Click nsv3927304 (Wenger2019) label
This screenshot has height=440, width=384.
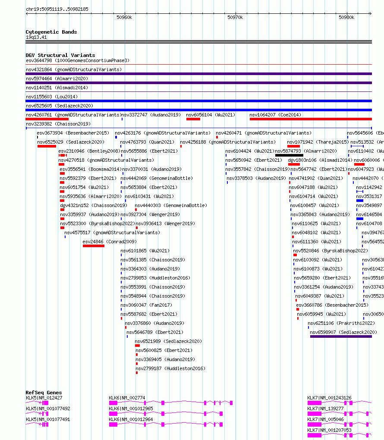pyautogui.click(x=150, y=214)
